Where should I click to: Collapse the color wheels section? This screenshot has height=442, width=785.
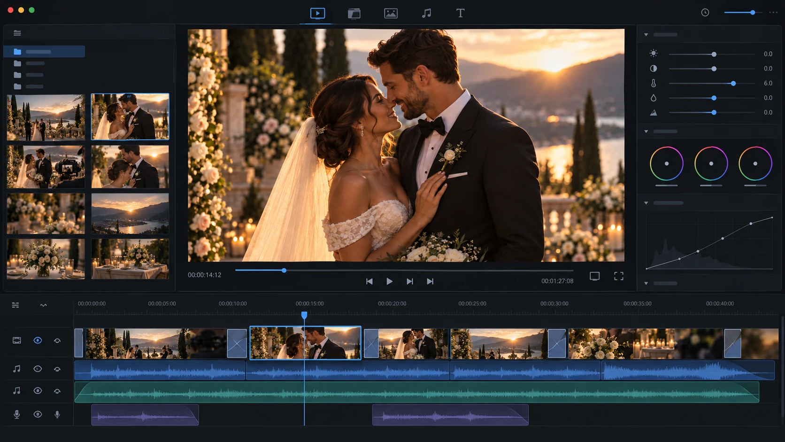point(646,132)
